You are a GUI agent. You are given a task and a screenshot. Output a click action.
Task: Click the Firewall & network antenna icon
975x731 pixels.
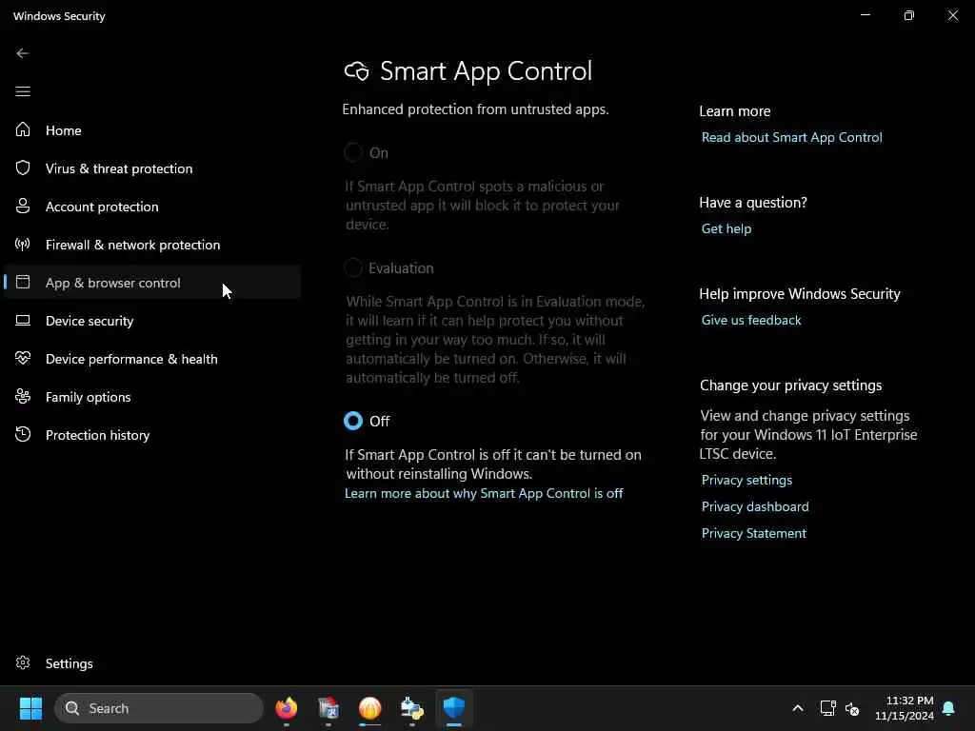click(x=23, y=245)
